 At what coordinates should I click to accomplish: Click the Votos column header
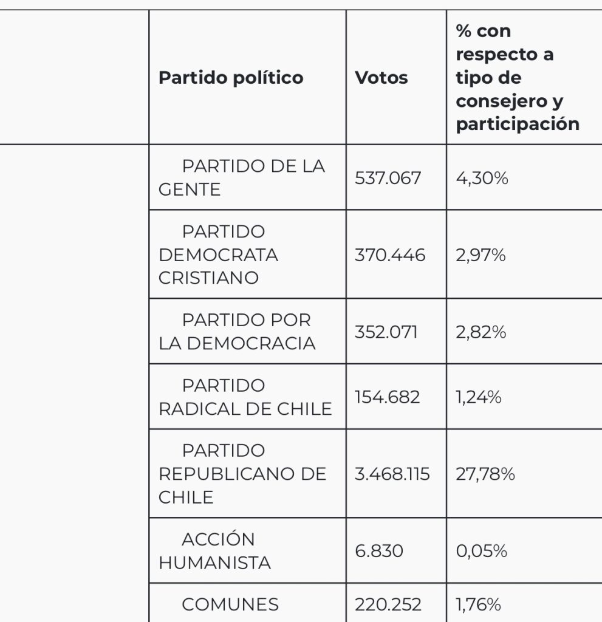tap(396, 77)
